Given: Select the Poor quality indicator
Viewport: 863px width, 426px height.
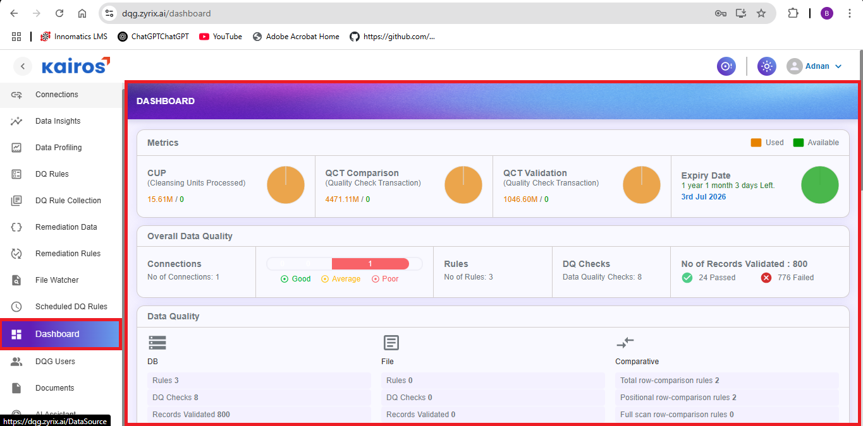Looking at the screenshot, I should point(385,279).
